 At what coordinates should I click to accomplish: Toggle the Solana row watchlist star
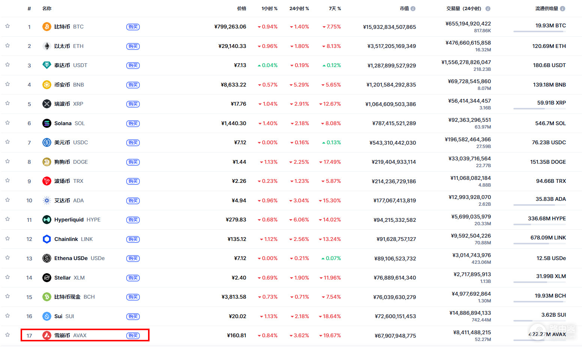(7, 123)
